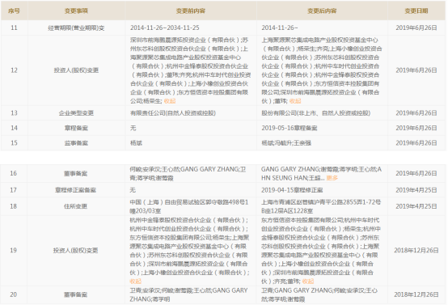Click 2019年6月26日 date in row 14
The height and width of the screenshot is (305, 448).
pos(416,128)
